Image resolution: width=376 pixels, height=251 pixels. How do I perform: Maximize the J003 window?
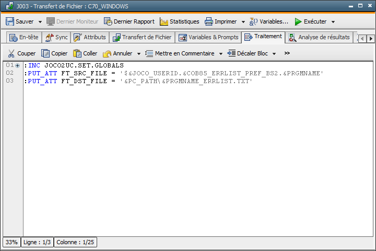pos(360,6)
